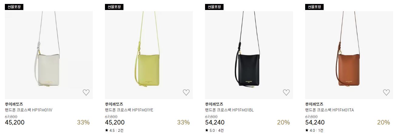Viewport: 401px width, 136px height.
Task: Open ivory crossbag product image
Action: 49,55
